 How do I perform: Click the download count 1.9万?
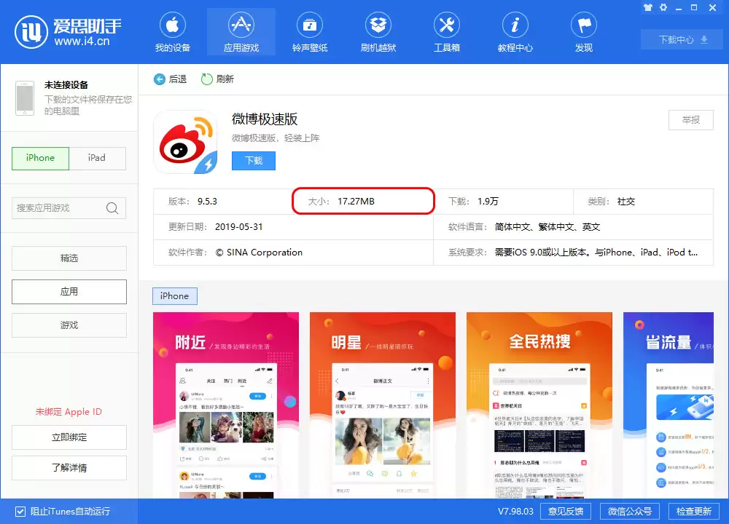pos(488,202)
